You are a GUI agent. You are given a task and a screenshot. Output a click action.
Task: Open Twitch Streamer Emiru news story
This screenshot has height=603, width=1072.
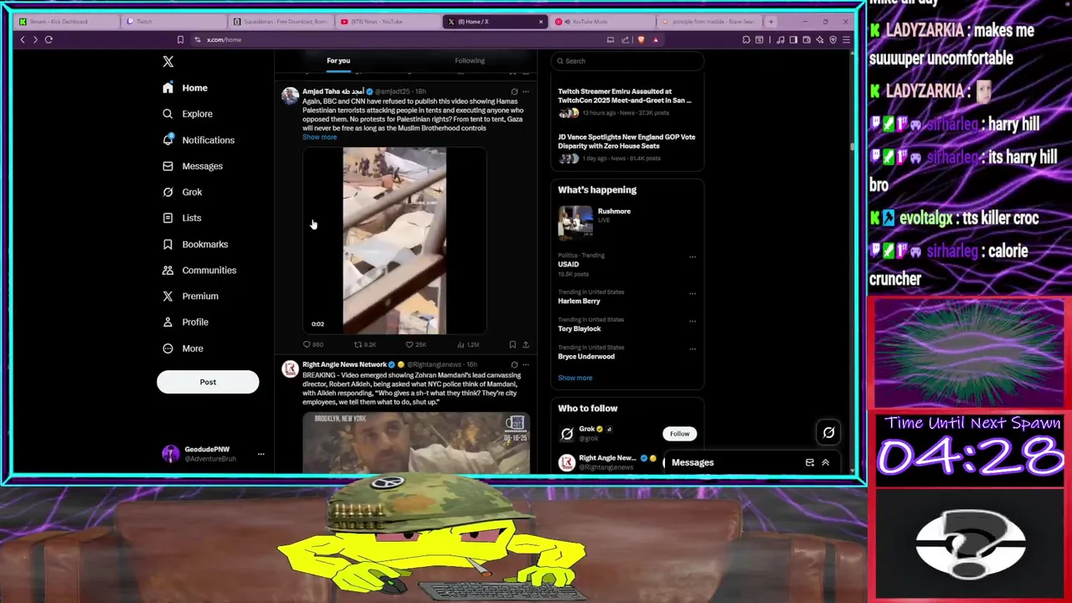pyautogui.click(x=626, y=101)
